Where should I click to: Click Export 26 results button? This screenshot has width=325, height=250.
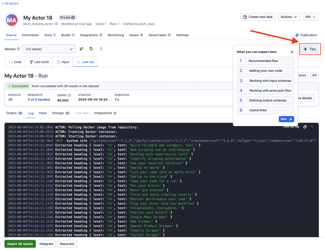[x=20, y=244]
